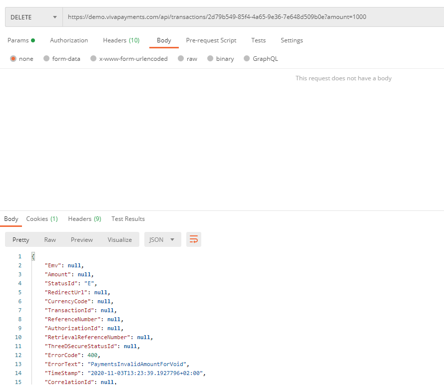Toggle the response word-wrap icon

point(194,239)
